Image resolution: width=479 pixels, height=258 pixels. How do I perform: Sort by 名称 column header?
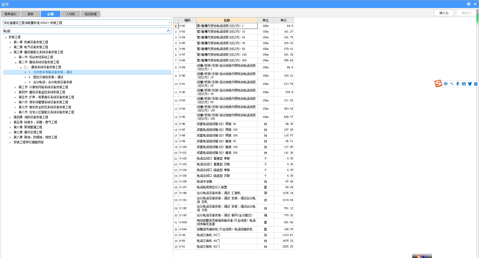[227, 20]
